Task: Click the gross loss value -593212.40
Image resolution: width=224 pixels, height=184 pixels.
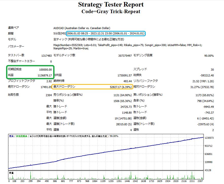Action: [x=207, y=75]
